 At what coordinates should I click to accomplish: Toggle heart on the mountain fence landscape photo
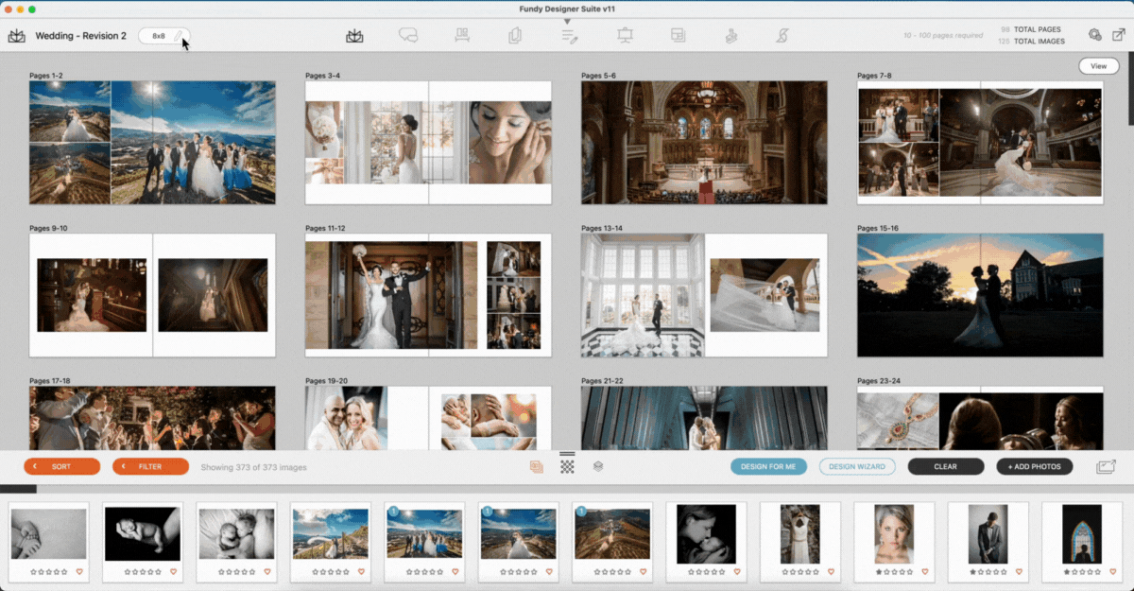pos(361,571)
